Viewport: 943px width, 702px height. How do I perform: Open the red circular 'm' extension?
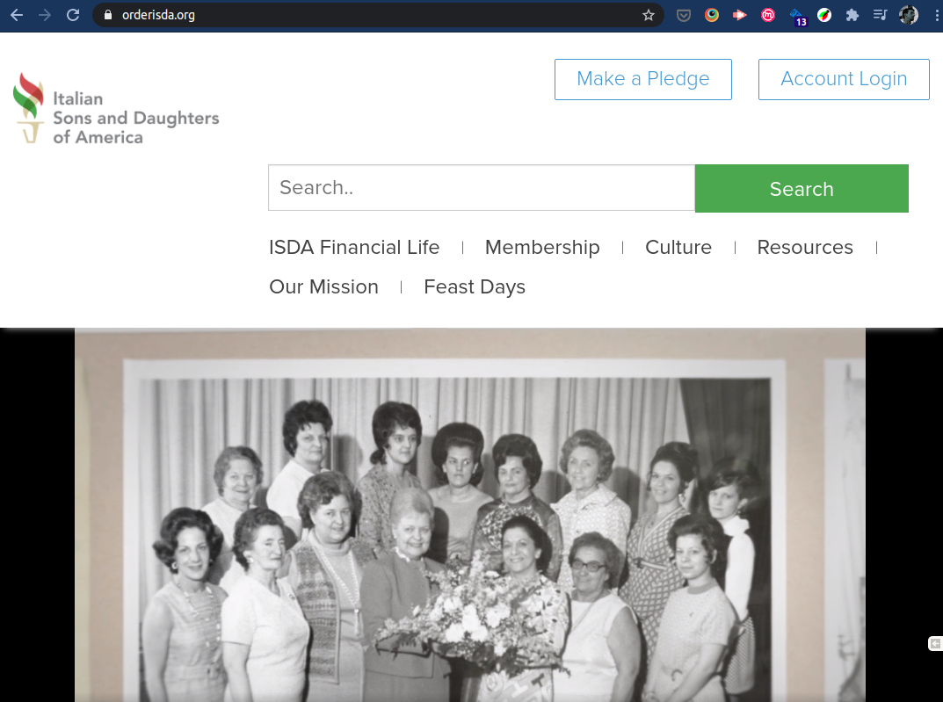coord(768,15)
